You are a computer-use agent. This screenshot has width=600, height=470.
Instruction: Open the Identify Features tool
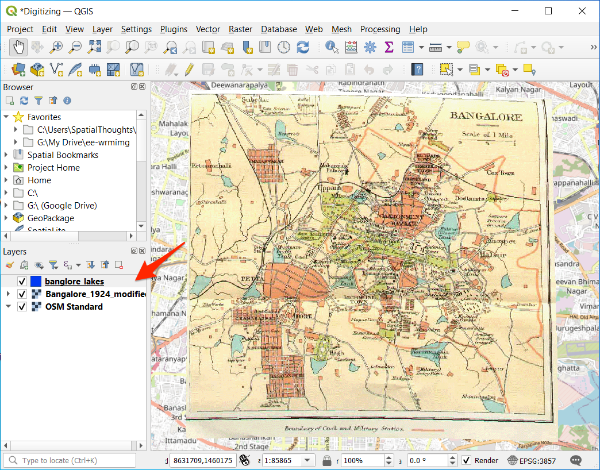point(332,47)
